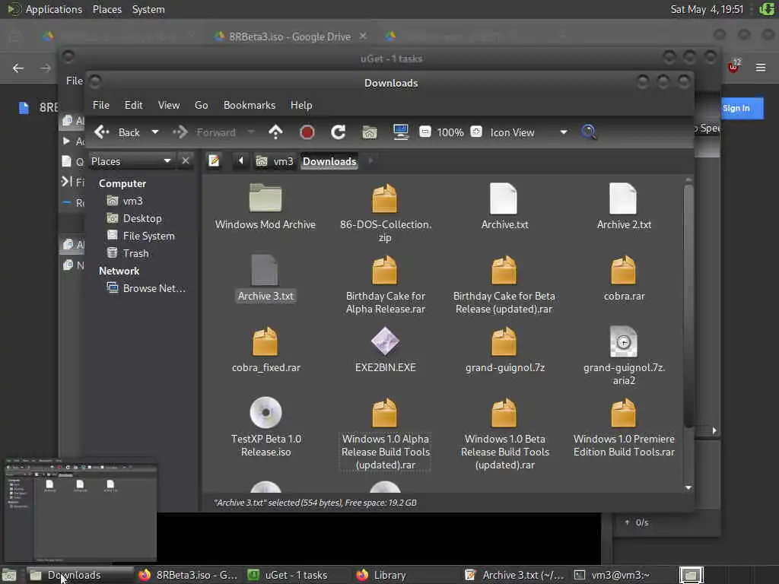This screenshot has width=779, height=584.
Task: Open the Icon View mode dropdown
Action: pos(529,132)
